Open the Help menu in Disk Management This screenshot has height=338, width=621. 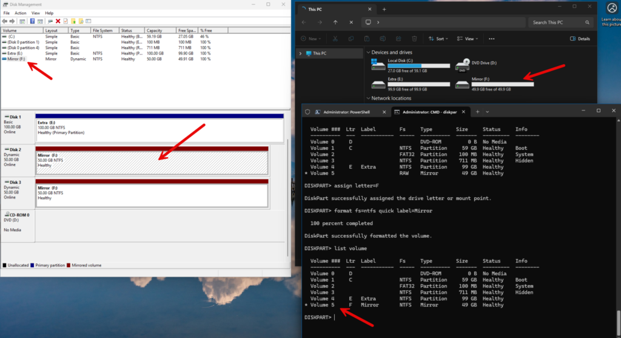[49, 13]
